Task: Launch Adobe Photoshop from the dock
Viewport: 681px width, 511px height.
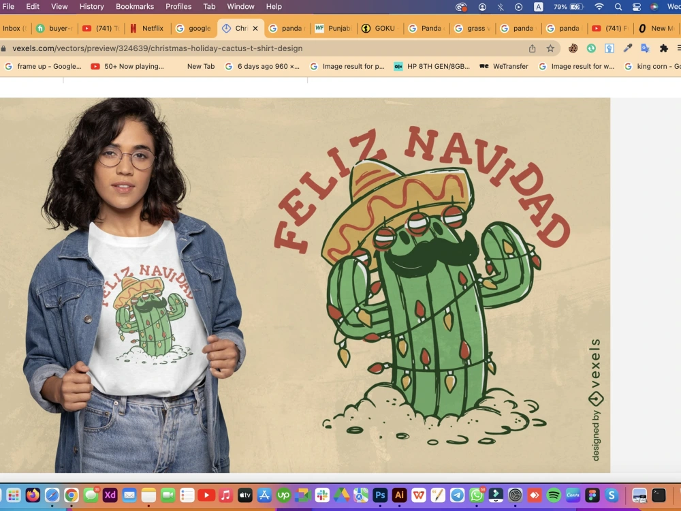Action: [380, 495]
